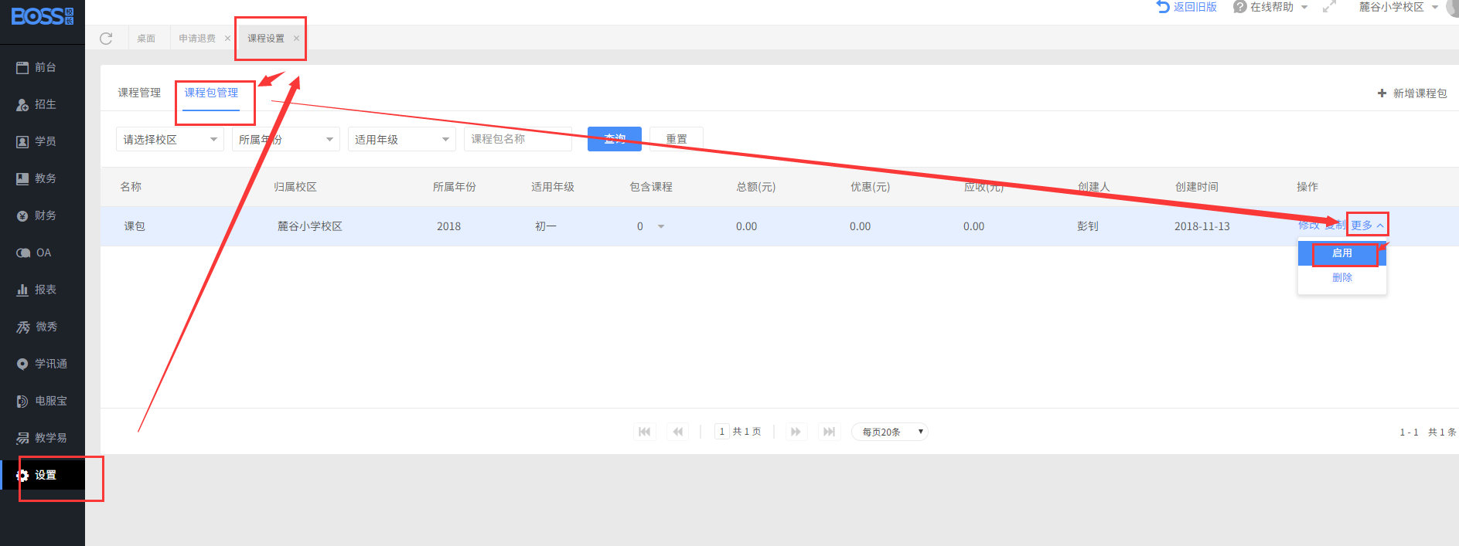Click the BOSS logo
Screen dimensions: 1459x546
[42, 15]
